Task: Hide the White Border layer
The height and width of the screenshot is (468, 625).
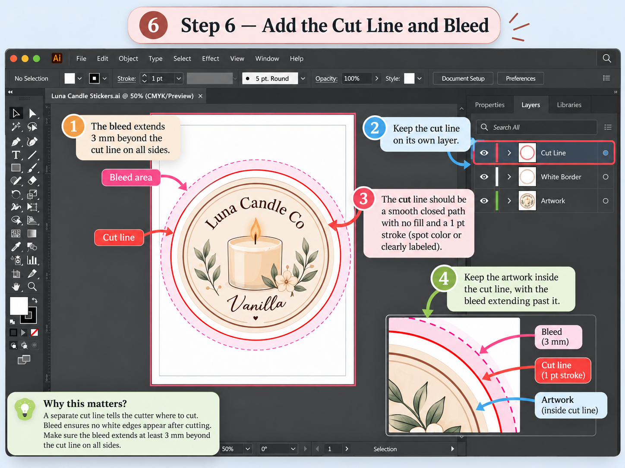Action: (484, 177)
